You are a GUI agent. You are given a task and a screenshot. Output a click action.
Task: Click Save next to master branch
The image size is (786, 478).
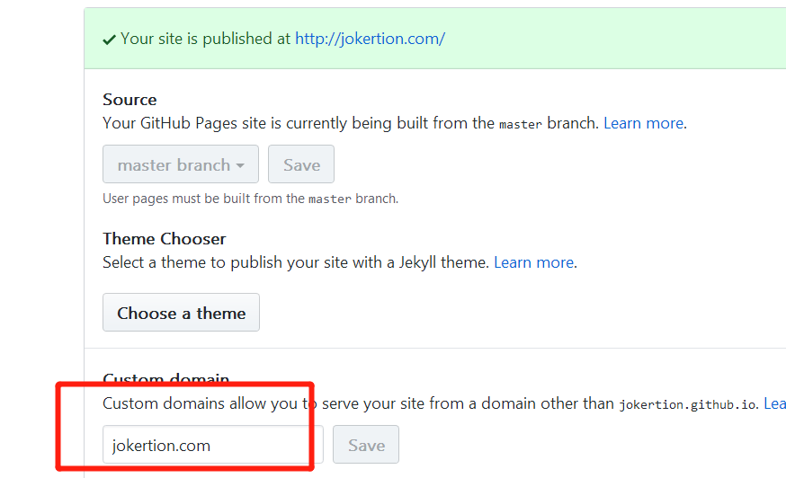point(301,164)
